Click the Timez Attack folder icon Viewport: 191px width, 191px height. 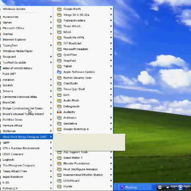tap(59, 26)
